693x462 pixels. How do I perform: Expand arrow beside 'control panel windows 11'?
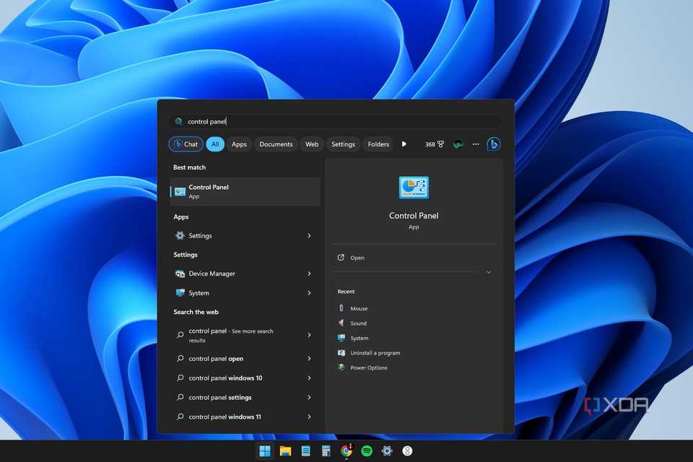[310, 417]
